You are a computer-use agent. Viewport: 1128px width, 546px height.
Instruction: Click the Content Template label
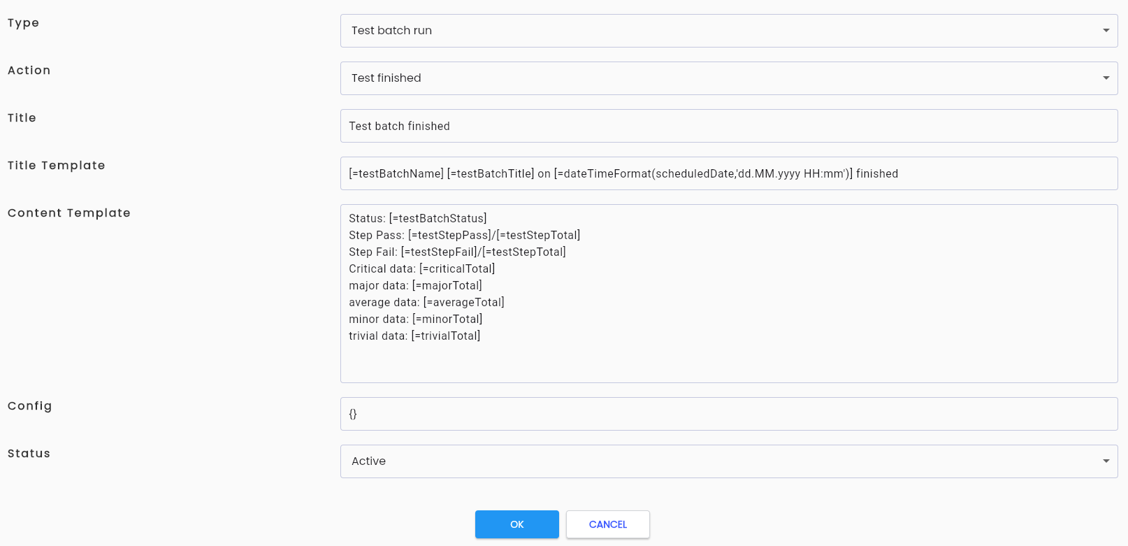69,213
